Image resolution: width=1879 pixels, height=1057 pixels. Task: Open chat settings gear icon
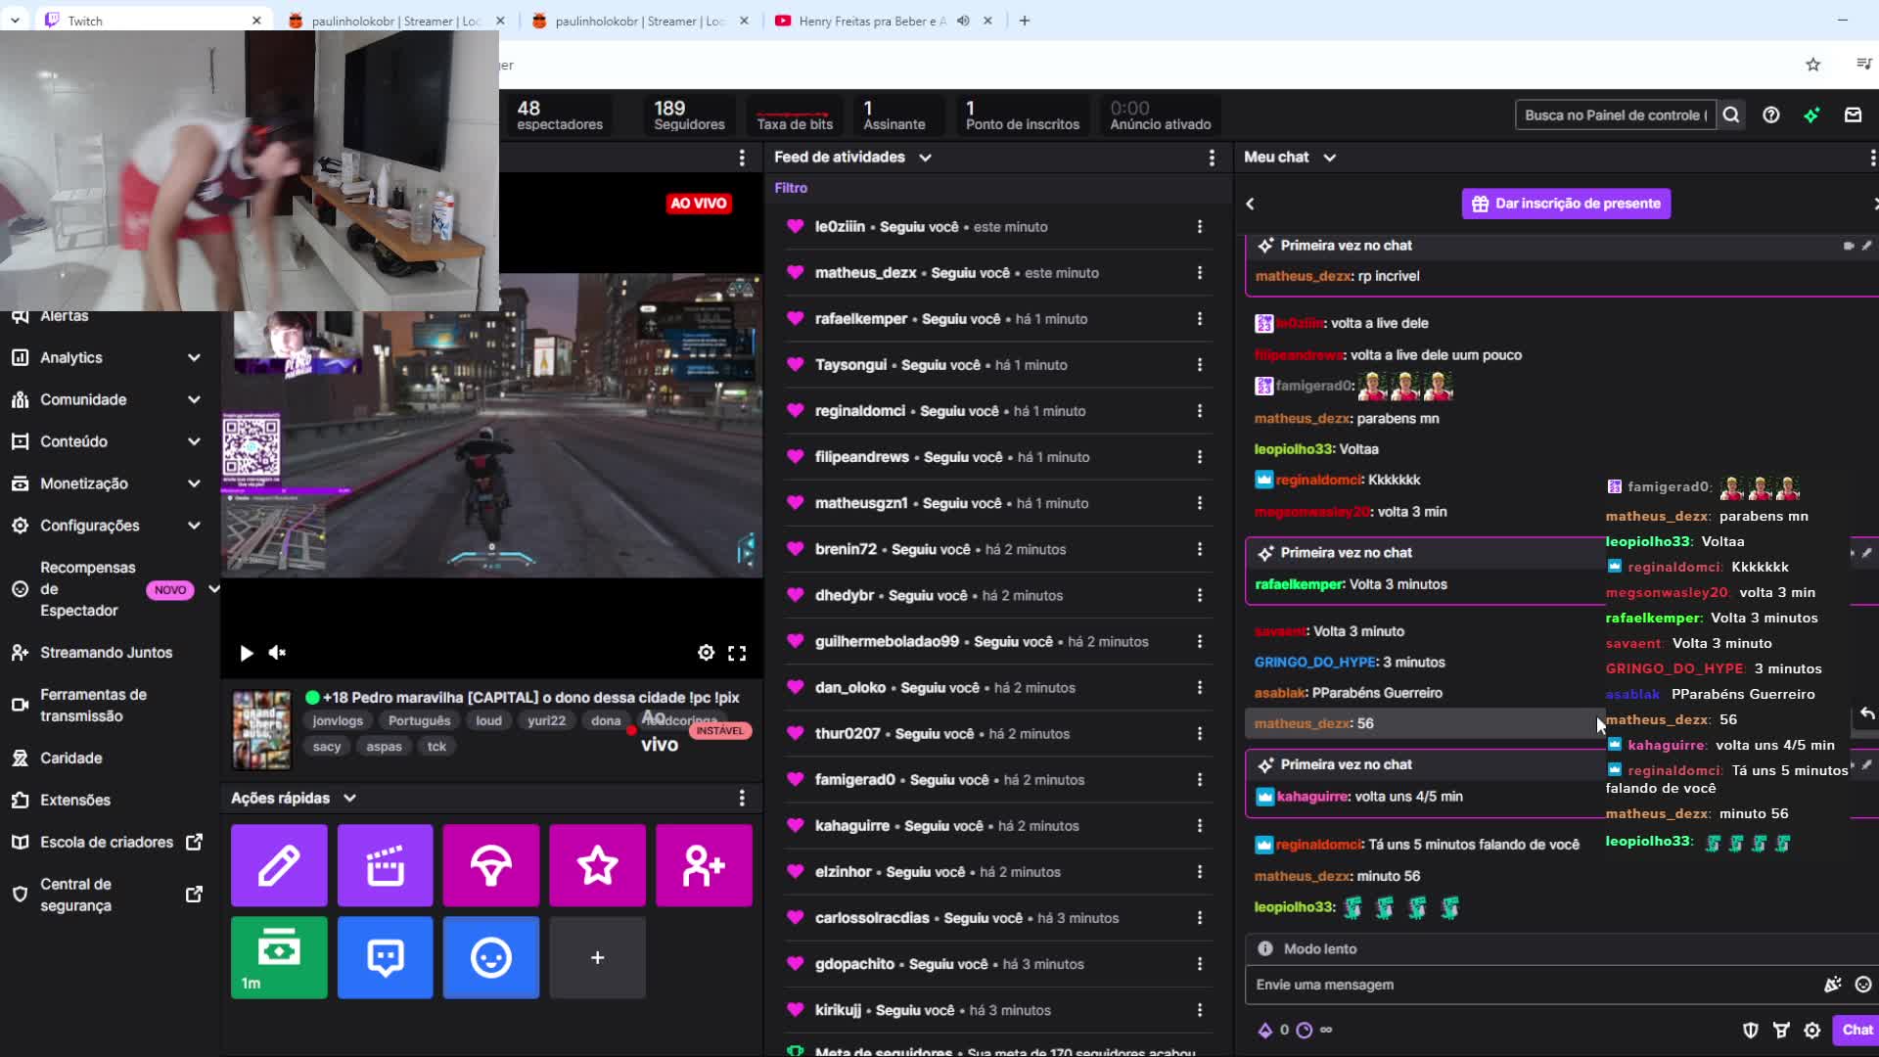(x=1812, y=1030)
